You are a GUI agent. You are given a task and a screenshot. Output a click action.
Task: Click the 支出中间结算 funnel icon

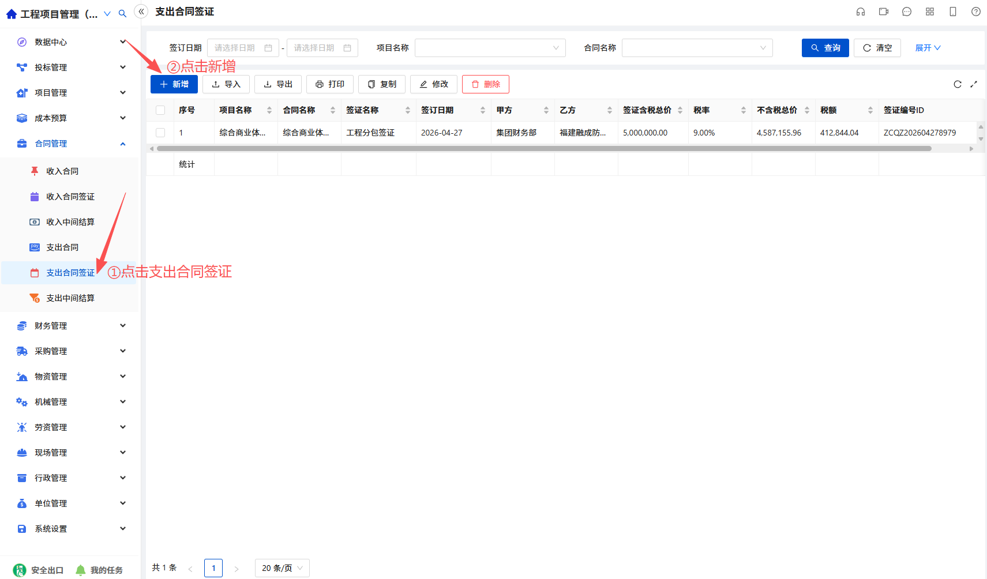coord(35,298)
